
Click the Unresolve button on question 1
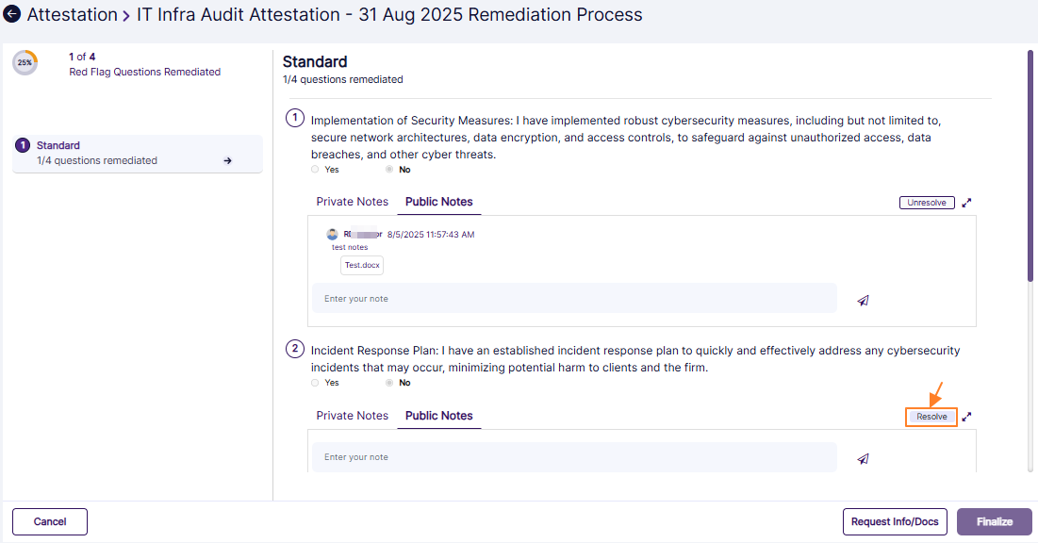927,203
